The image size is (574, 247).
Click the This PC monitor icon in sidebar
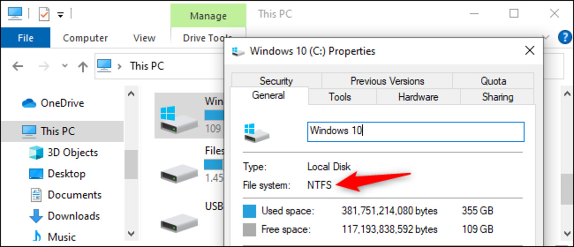(x=30, y=131)
